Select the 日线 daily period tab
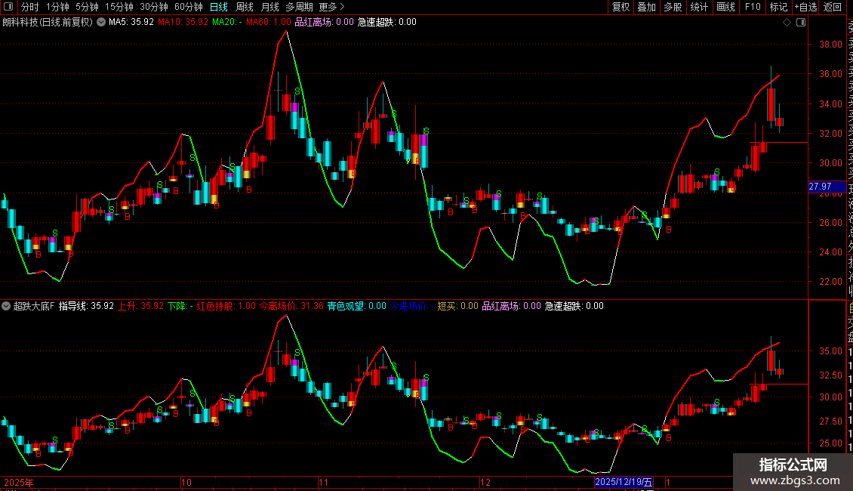The height and width of the screenshot is (491, 853). coord(219,7)
